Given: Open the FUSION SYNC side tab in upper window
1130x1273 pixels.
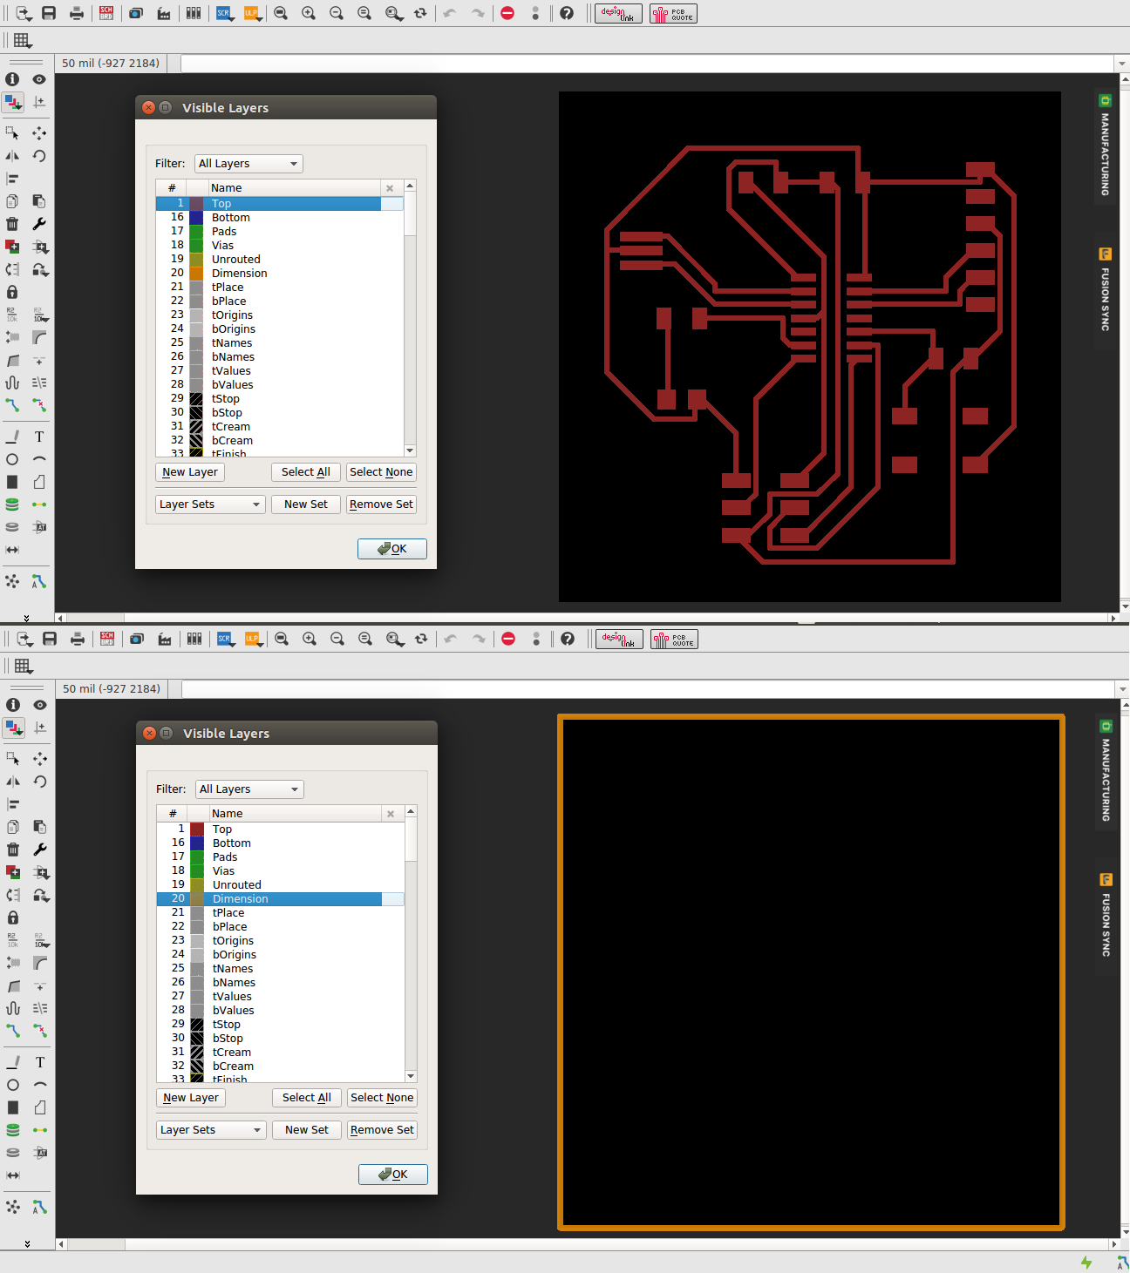Looking at the screenshot, I should coord(1105,289).
